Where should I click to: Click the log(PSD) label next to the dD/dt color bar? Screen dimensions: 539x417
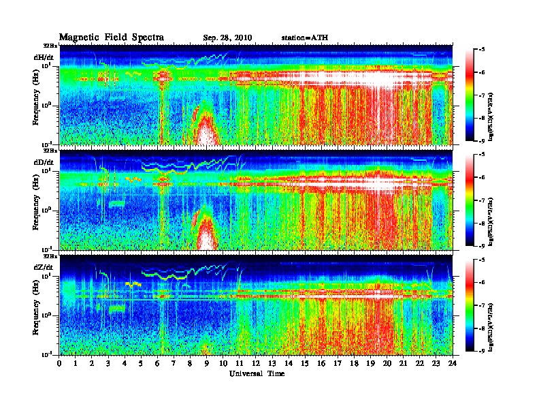pos(492,221)
